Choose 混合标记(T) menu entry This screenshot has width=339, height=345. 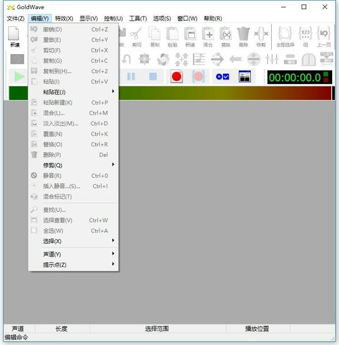[x=73, y=197]
